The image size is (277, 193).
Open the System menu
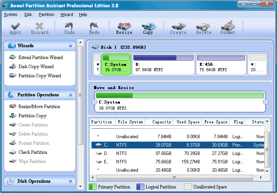(11, 14)
